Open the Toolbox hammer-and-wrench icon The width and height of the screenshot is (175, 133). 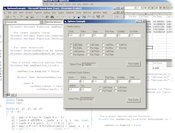click(103, 17)
